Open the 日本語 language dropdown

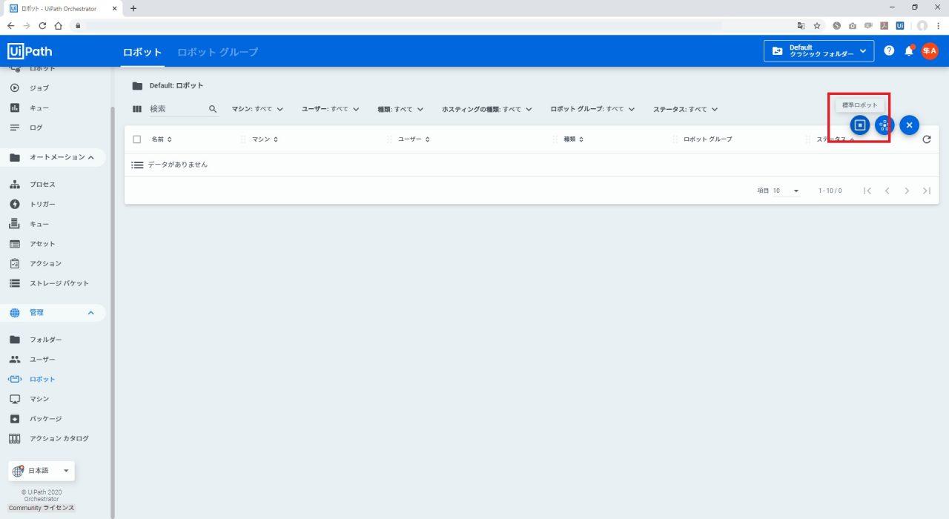(42, 471)
